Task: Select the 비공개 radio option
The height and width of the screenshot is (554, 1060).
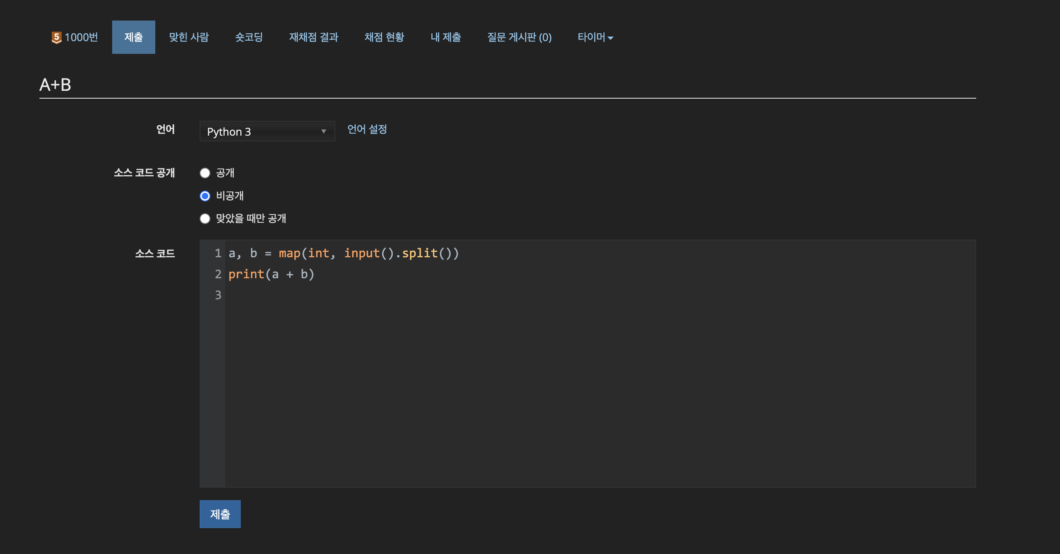Action: pos(205,196)
